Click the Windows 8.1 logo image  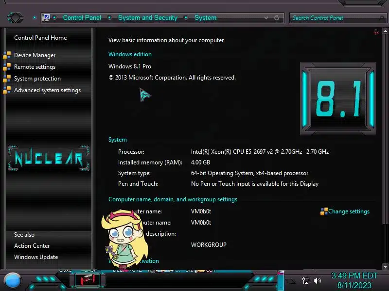(338, 99)
